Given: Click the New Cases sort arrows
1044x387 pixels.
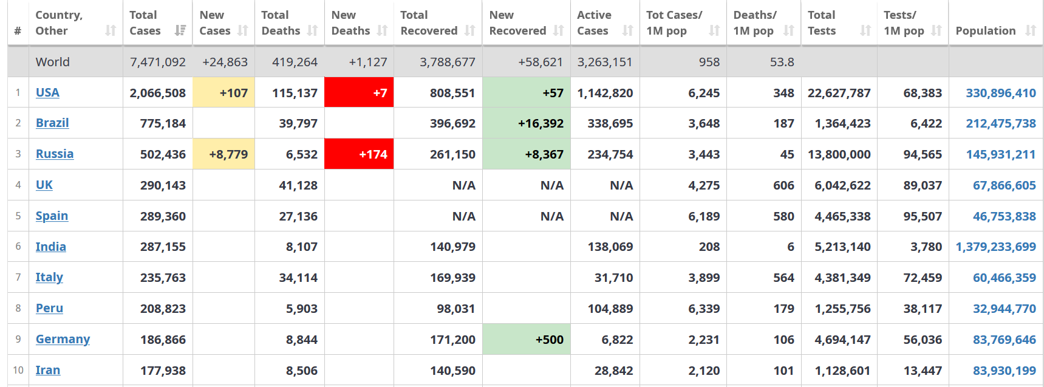Looking at the screenshot, I should [x=243, y=30].
